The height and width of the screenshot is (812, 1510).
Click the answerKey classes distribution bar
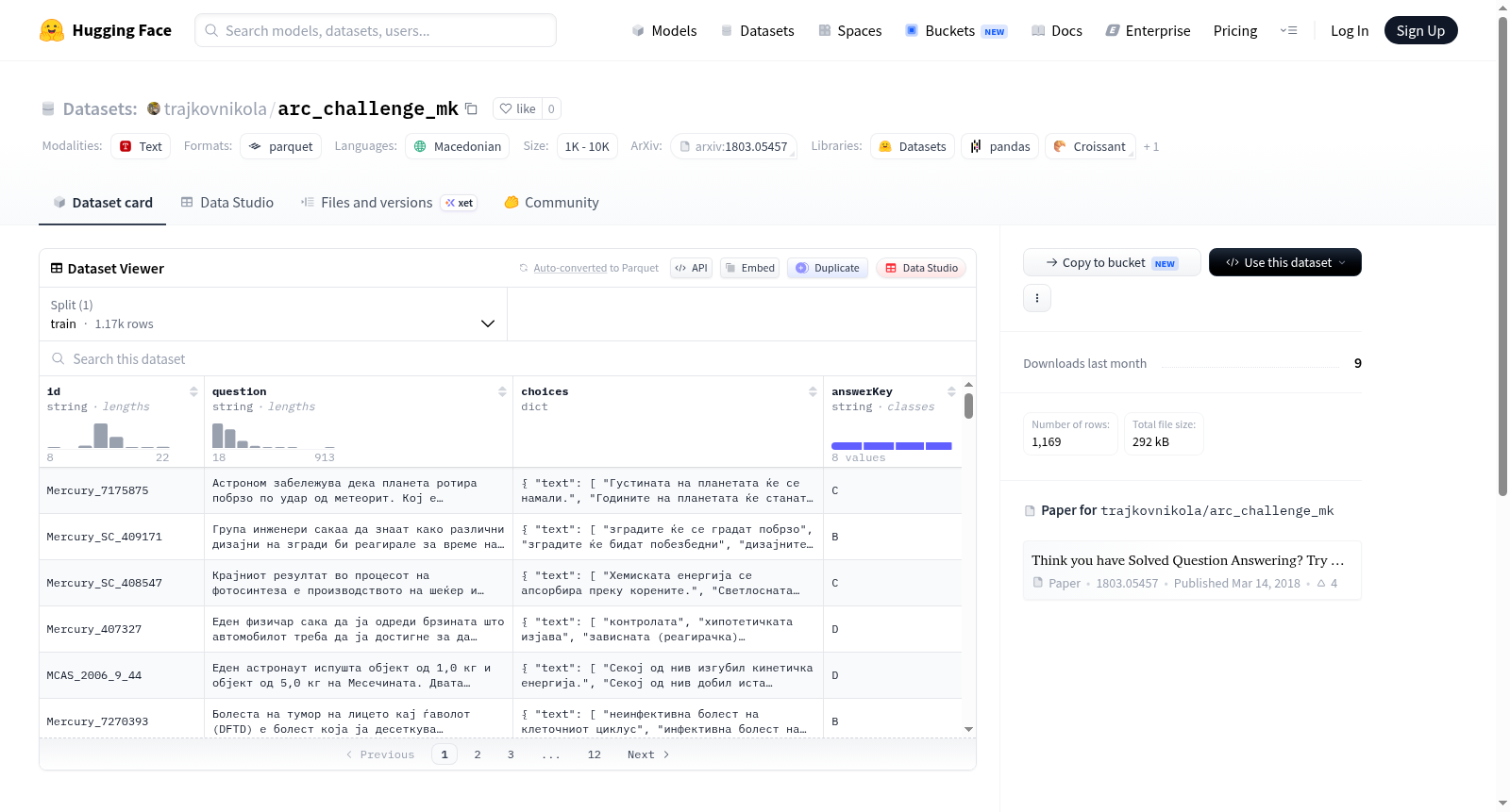(x=892, y=445)
